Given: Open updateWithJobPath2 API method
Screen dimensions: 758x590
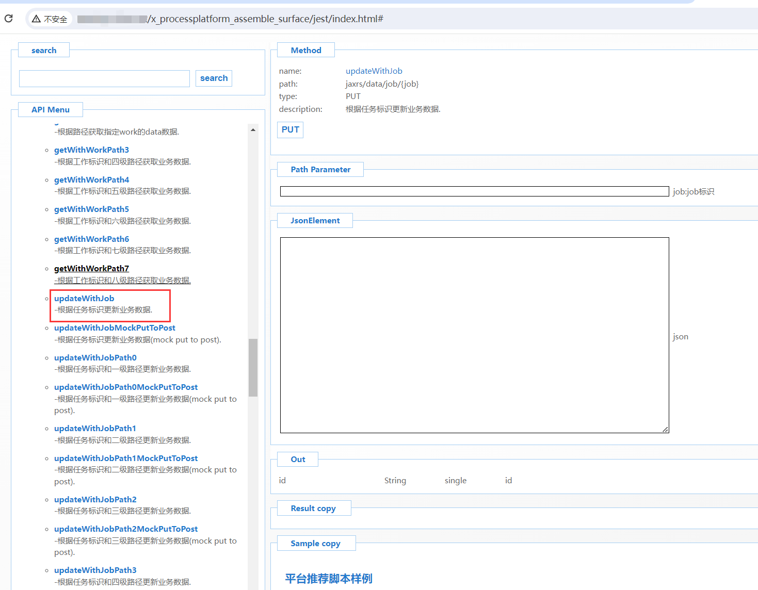Looking at the screenshot, I should [x=95, y=500].
